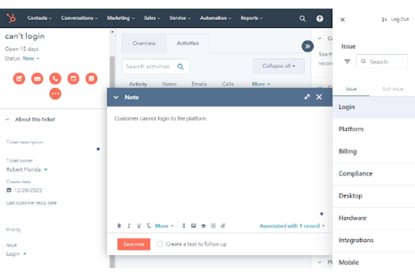The image size is (415, 277).
Task: Log activity with the orange chat icon
Action: click(73, 78)
